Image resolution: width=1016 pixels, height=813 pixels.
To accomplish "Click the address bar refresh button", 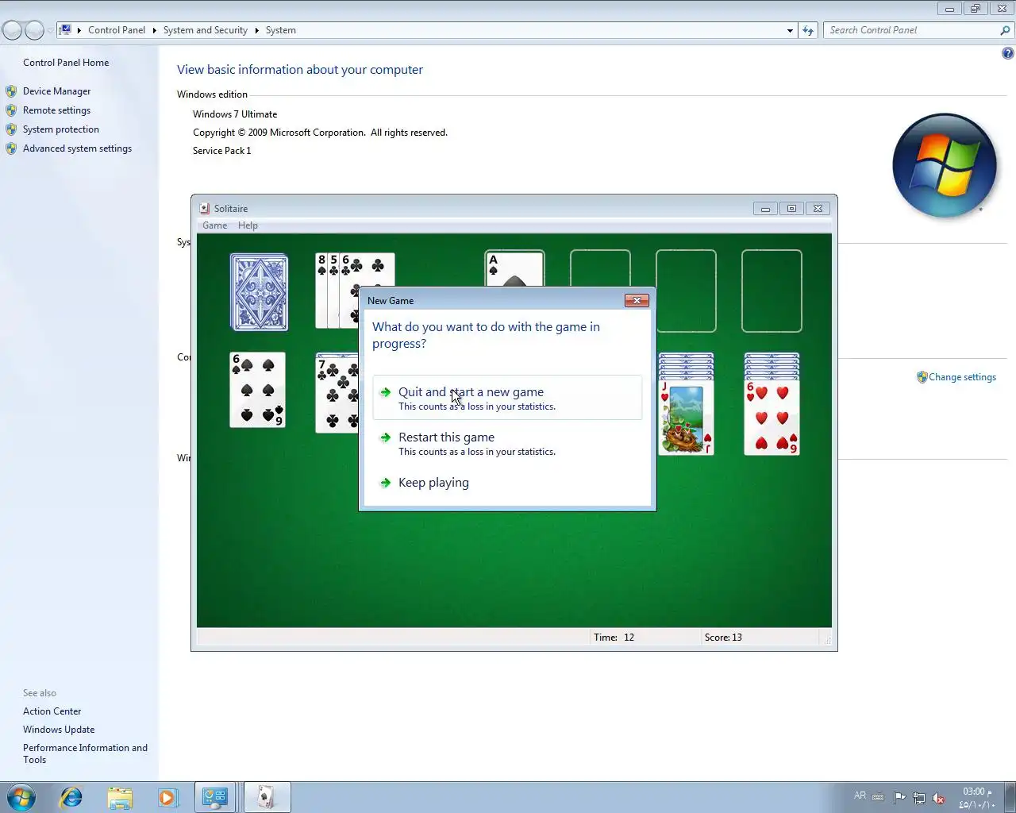I will pyautogui.click(x=808, y=30).
